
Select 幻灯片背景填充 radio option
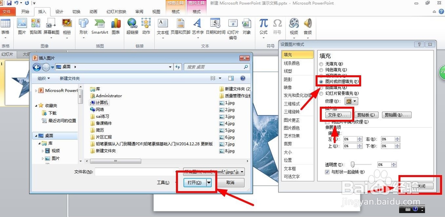321,93
